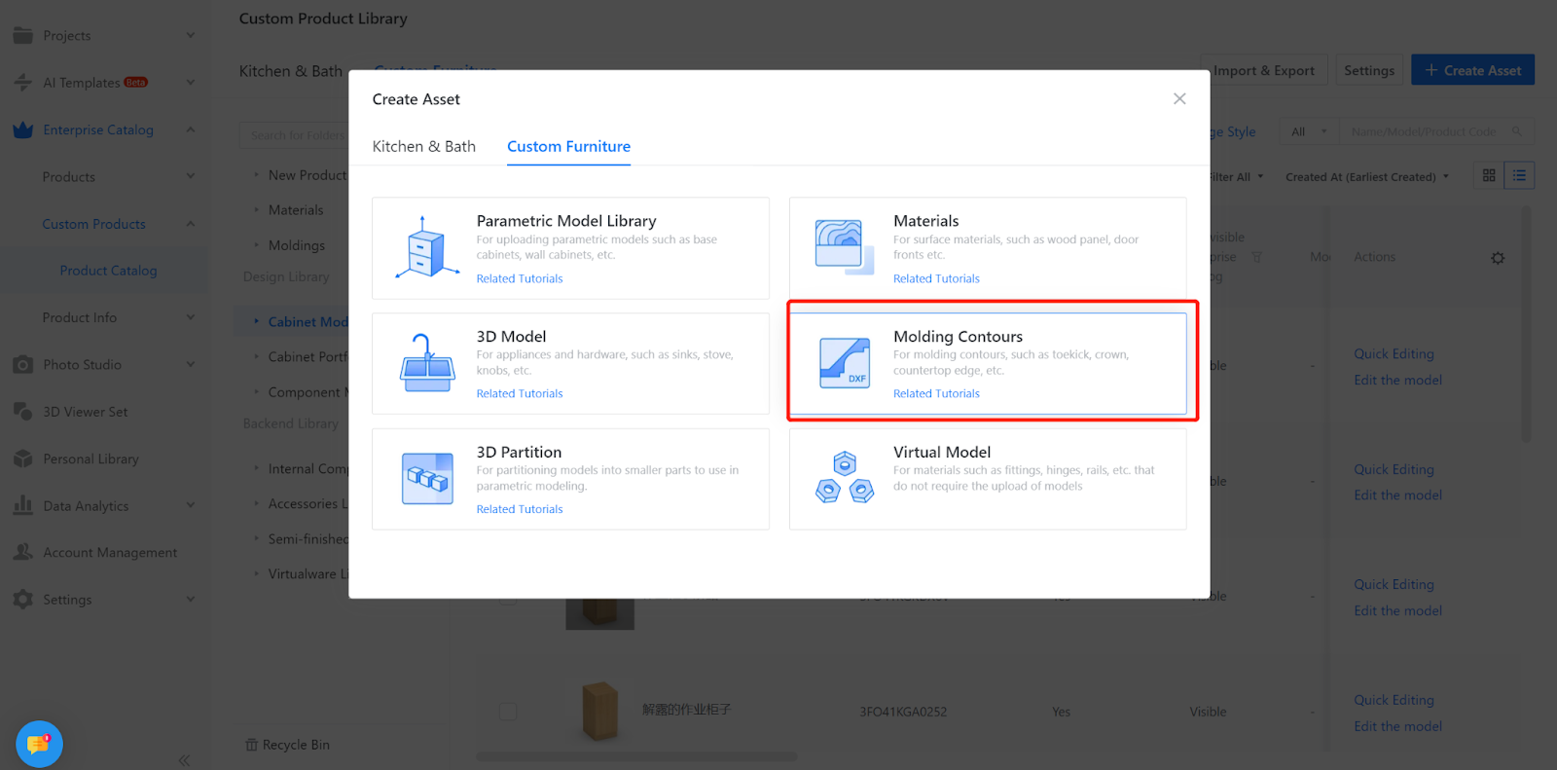Open Related Tutorials under Molding Contours

click(936, 394)
